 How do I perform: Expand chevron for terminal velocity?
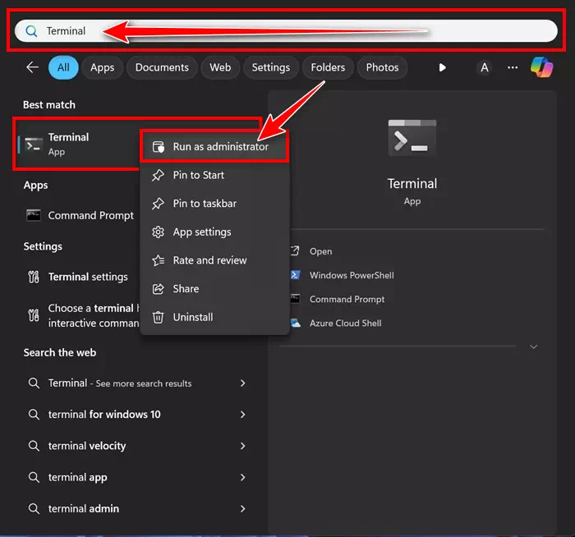pos(243,446)
